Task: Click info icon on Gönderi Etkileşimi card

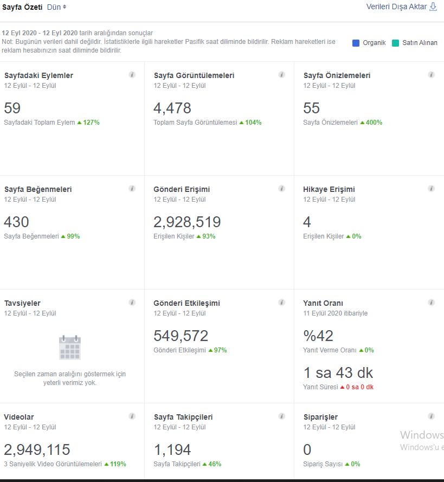Action: (x=281, y=303)
